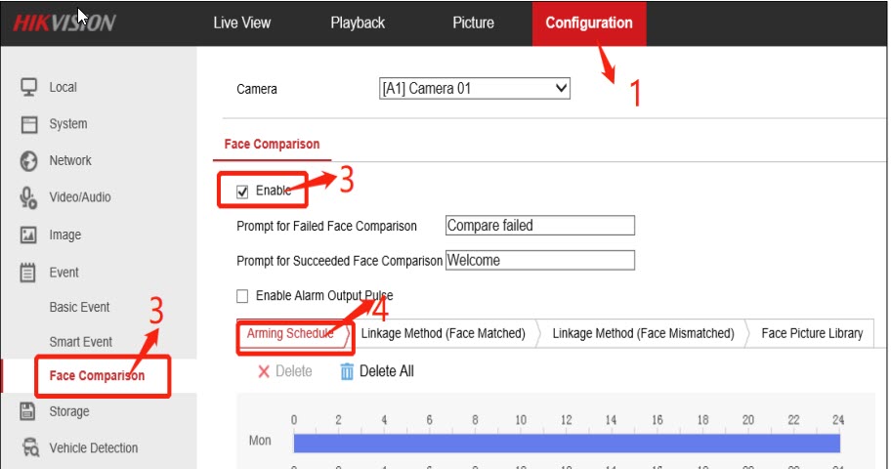
Task: Select Smart Event in sidebar
Action: pos(81,342)
